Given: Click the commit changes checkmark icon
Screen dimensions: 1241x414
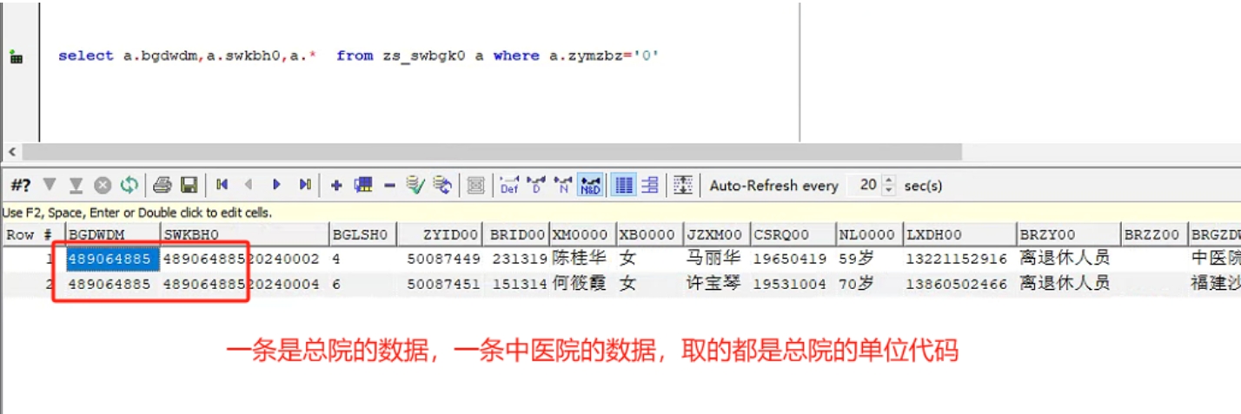Looking at the screenshot, I should 415,185.
